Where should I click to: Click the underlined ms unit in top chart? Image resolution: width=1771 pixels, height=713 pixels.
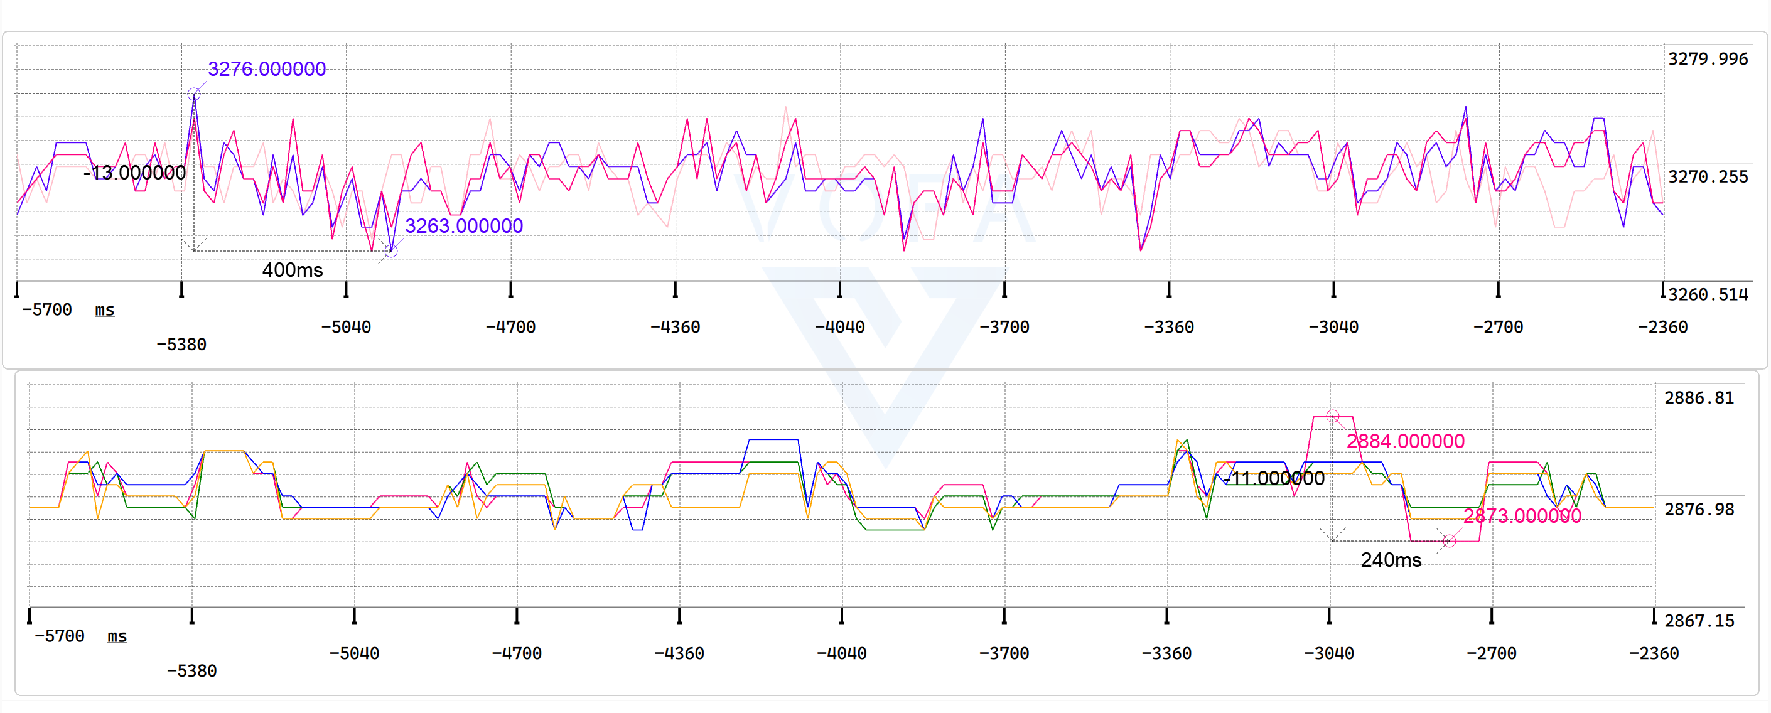coord(104,310)
